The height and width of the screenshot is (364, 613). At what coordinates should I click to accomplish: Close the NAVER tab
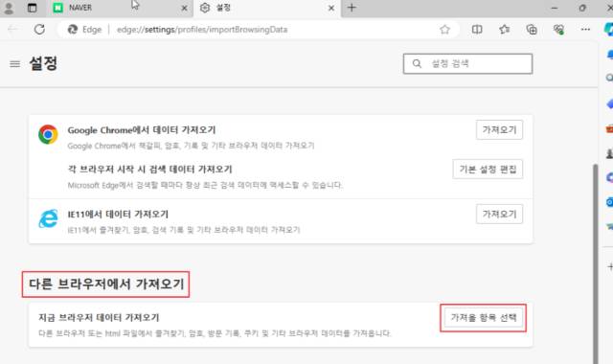184,8
